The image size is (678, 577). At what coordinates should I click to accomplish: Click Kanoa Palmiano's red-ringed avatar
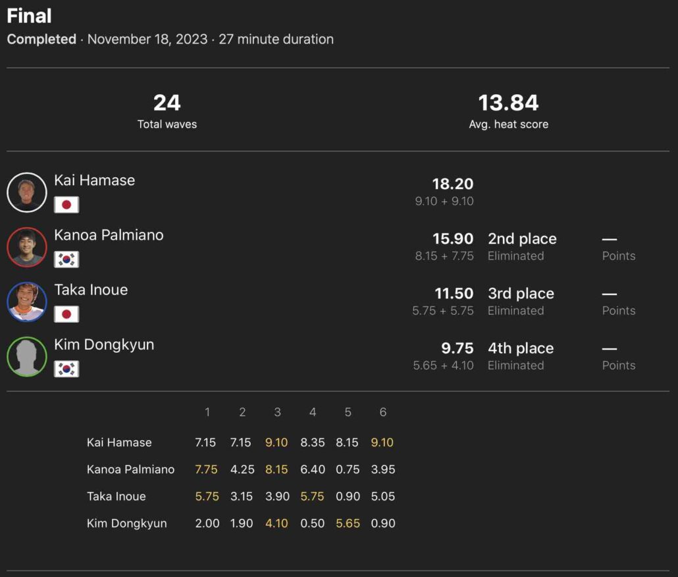tap(27, 247)
